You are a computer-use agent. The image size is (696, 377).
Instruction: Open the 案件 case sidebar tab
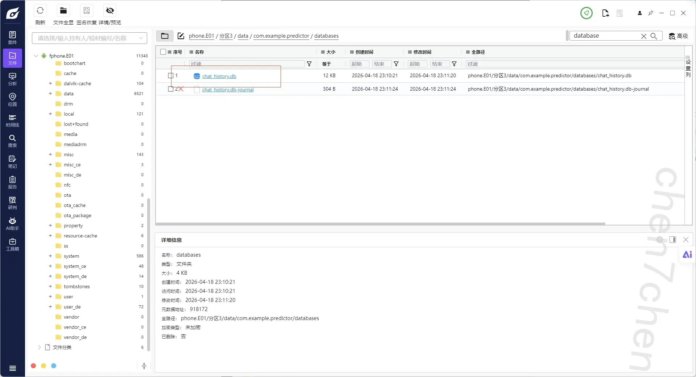click(x=12, y=37)
